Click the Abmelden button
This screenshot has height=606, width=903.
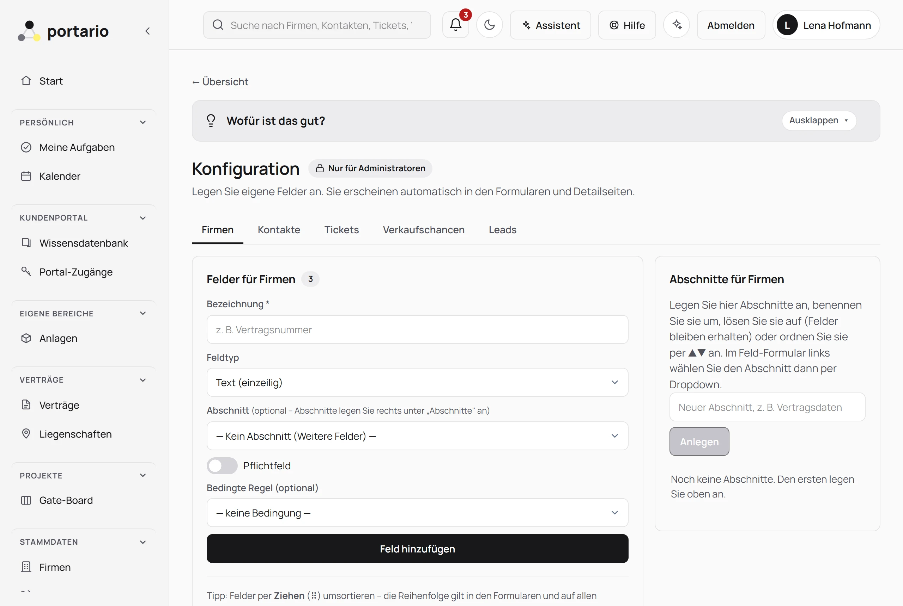coord(731,25)
